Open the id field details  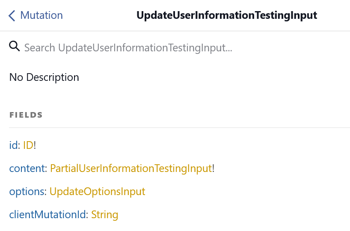pos(13,145)
